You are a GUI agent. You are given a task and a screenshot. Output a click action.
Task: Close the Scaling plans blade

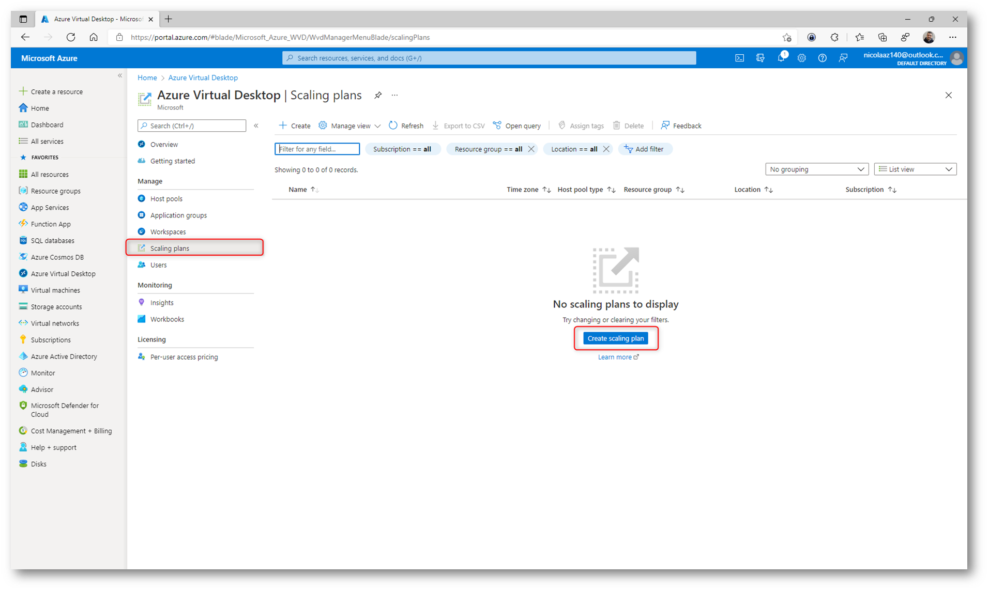click(x=948, y=95)
